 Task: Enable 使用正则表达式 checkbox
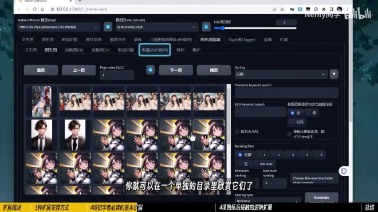click(x=289, y=134)
